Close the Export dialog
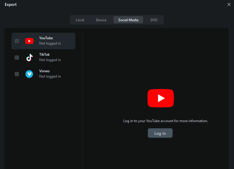234x169 pixels. pyautogui.click(x=229, y=4)
